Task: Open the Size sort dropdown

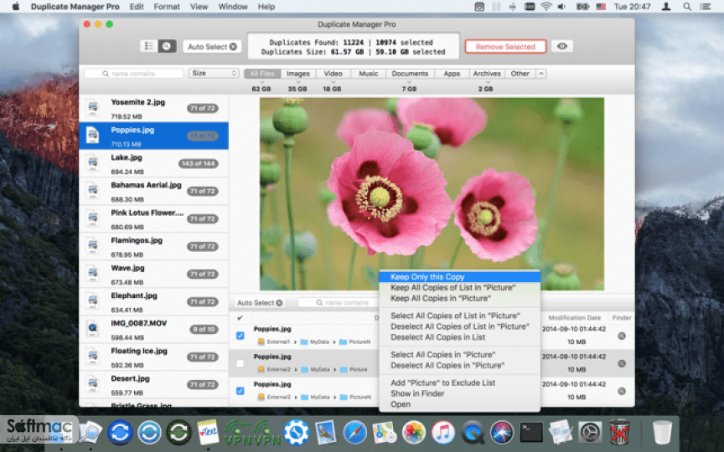Action: 214,73
